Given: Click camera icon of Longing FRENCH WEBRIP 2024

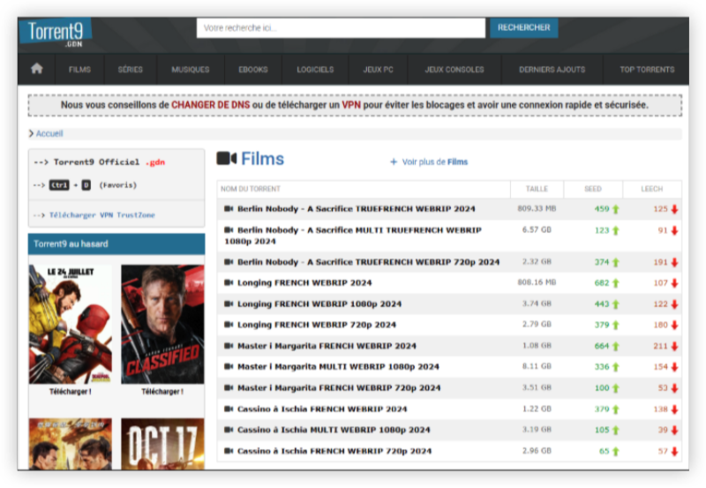Looking at the screenshot, I should pos(229,282).
